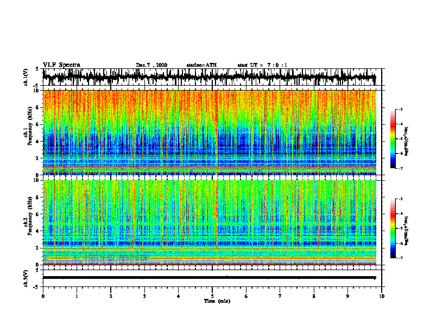Click the -3 label on the ch.2 colorbar
This screenshot has height=332, width=430.
click(400, 199)
